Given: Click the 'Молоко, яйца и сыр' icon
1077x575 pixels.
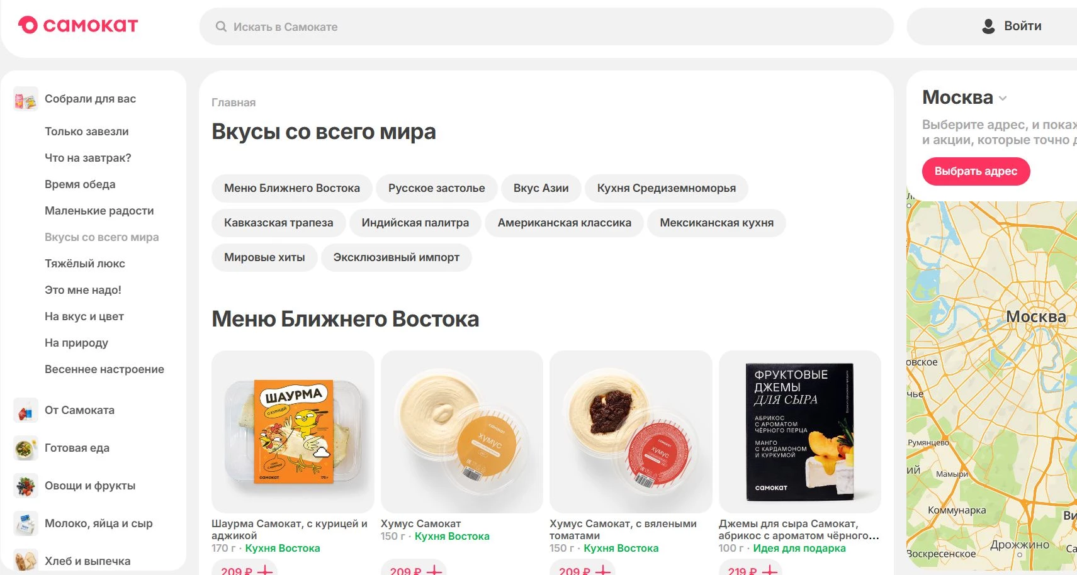Looking at the screenshot, I should click(26, 523).
